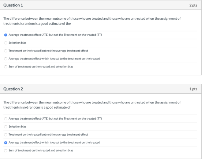This screenshot has height=163, width=205.
Task: Choose Question 1 'Selection bias' radio button
Action: pos(5,43)
